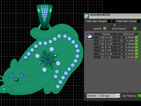Click the Diamond column header
This screenshot has width=141, height=106.
(x=128, y=34)
